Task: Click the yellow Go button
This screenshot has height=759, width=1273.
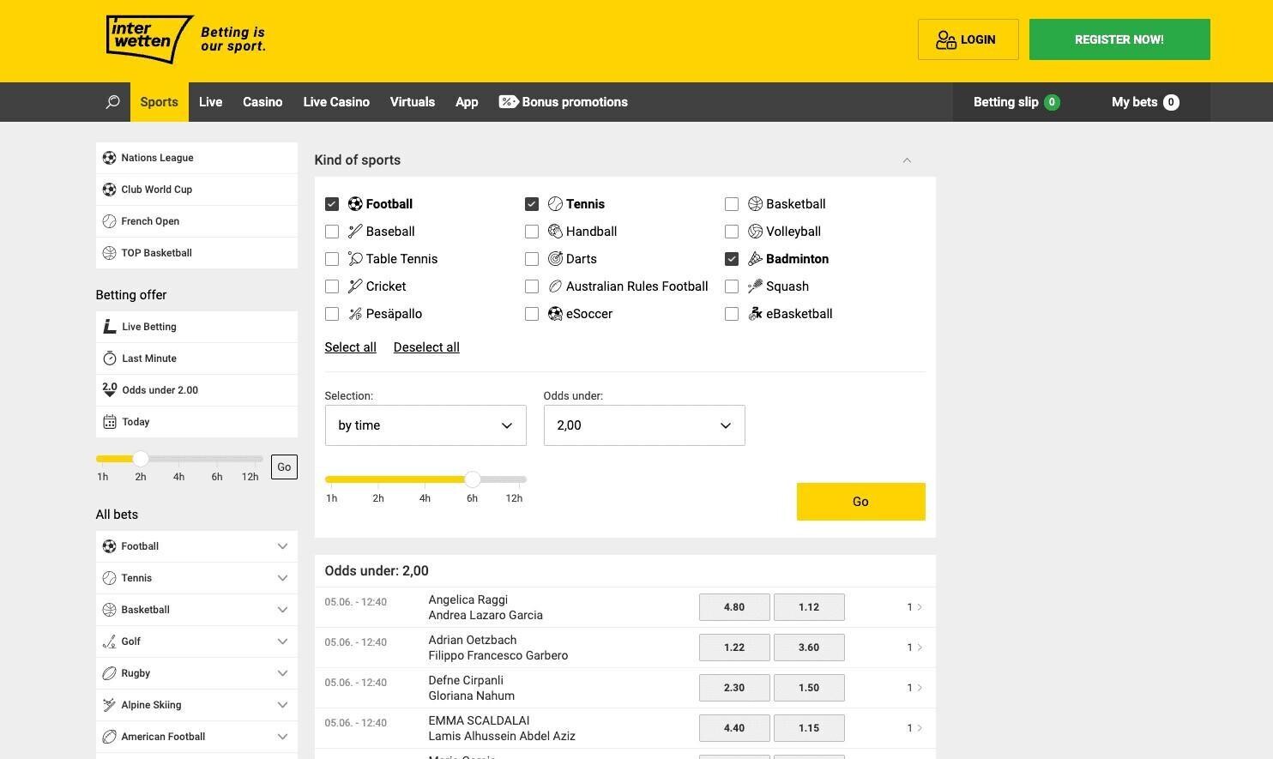Action: 860,502
